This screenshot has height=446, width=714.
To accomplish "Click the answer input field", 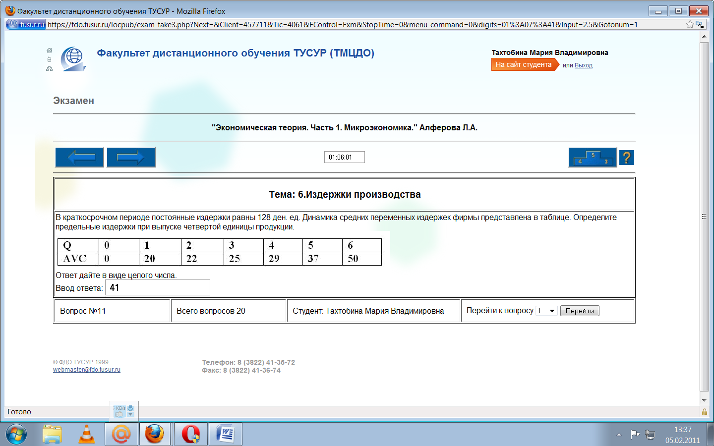I will (x=158, y=287).
